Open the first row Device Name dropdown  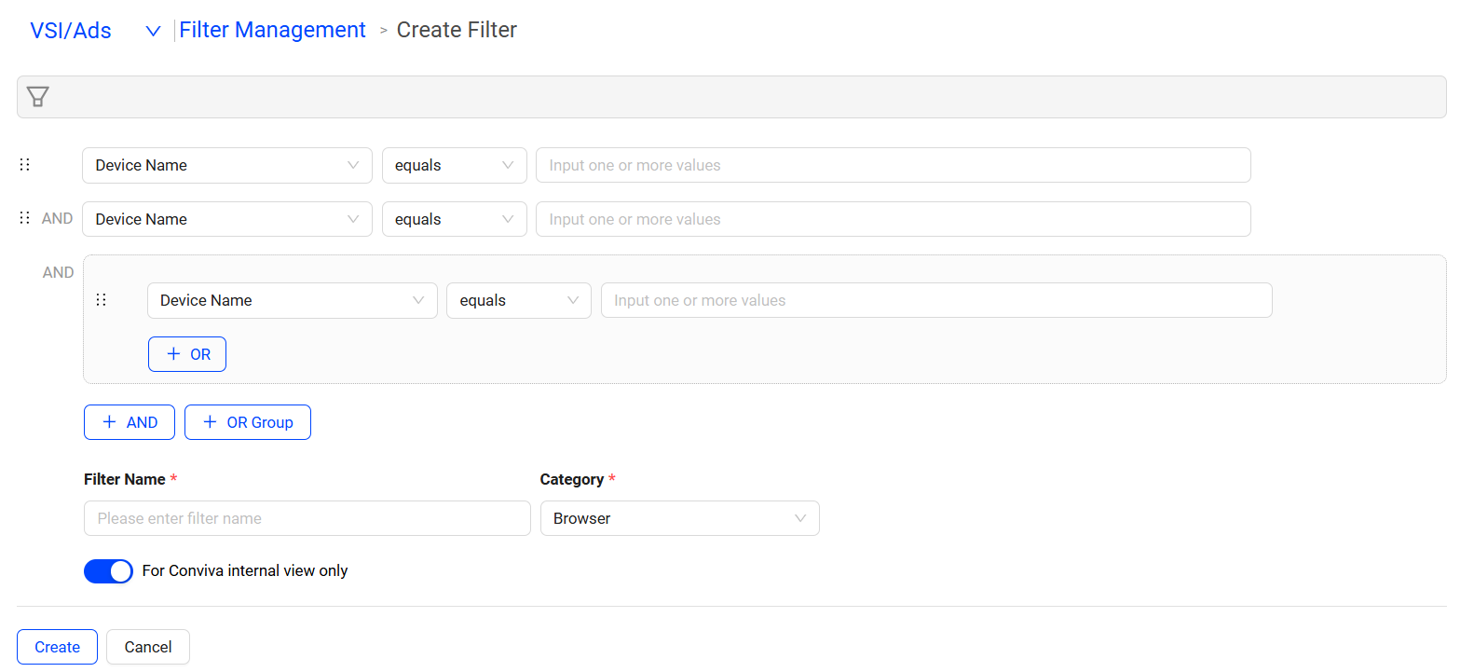226,166
